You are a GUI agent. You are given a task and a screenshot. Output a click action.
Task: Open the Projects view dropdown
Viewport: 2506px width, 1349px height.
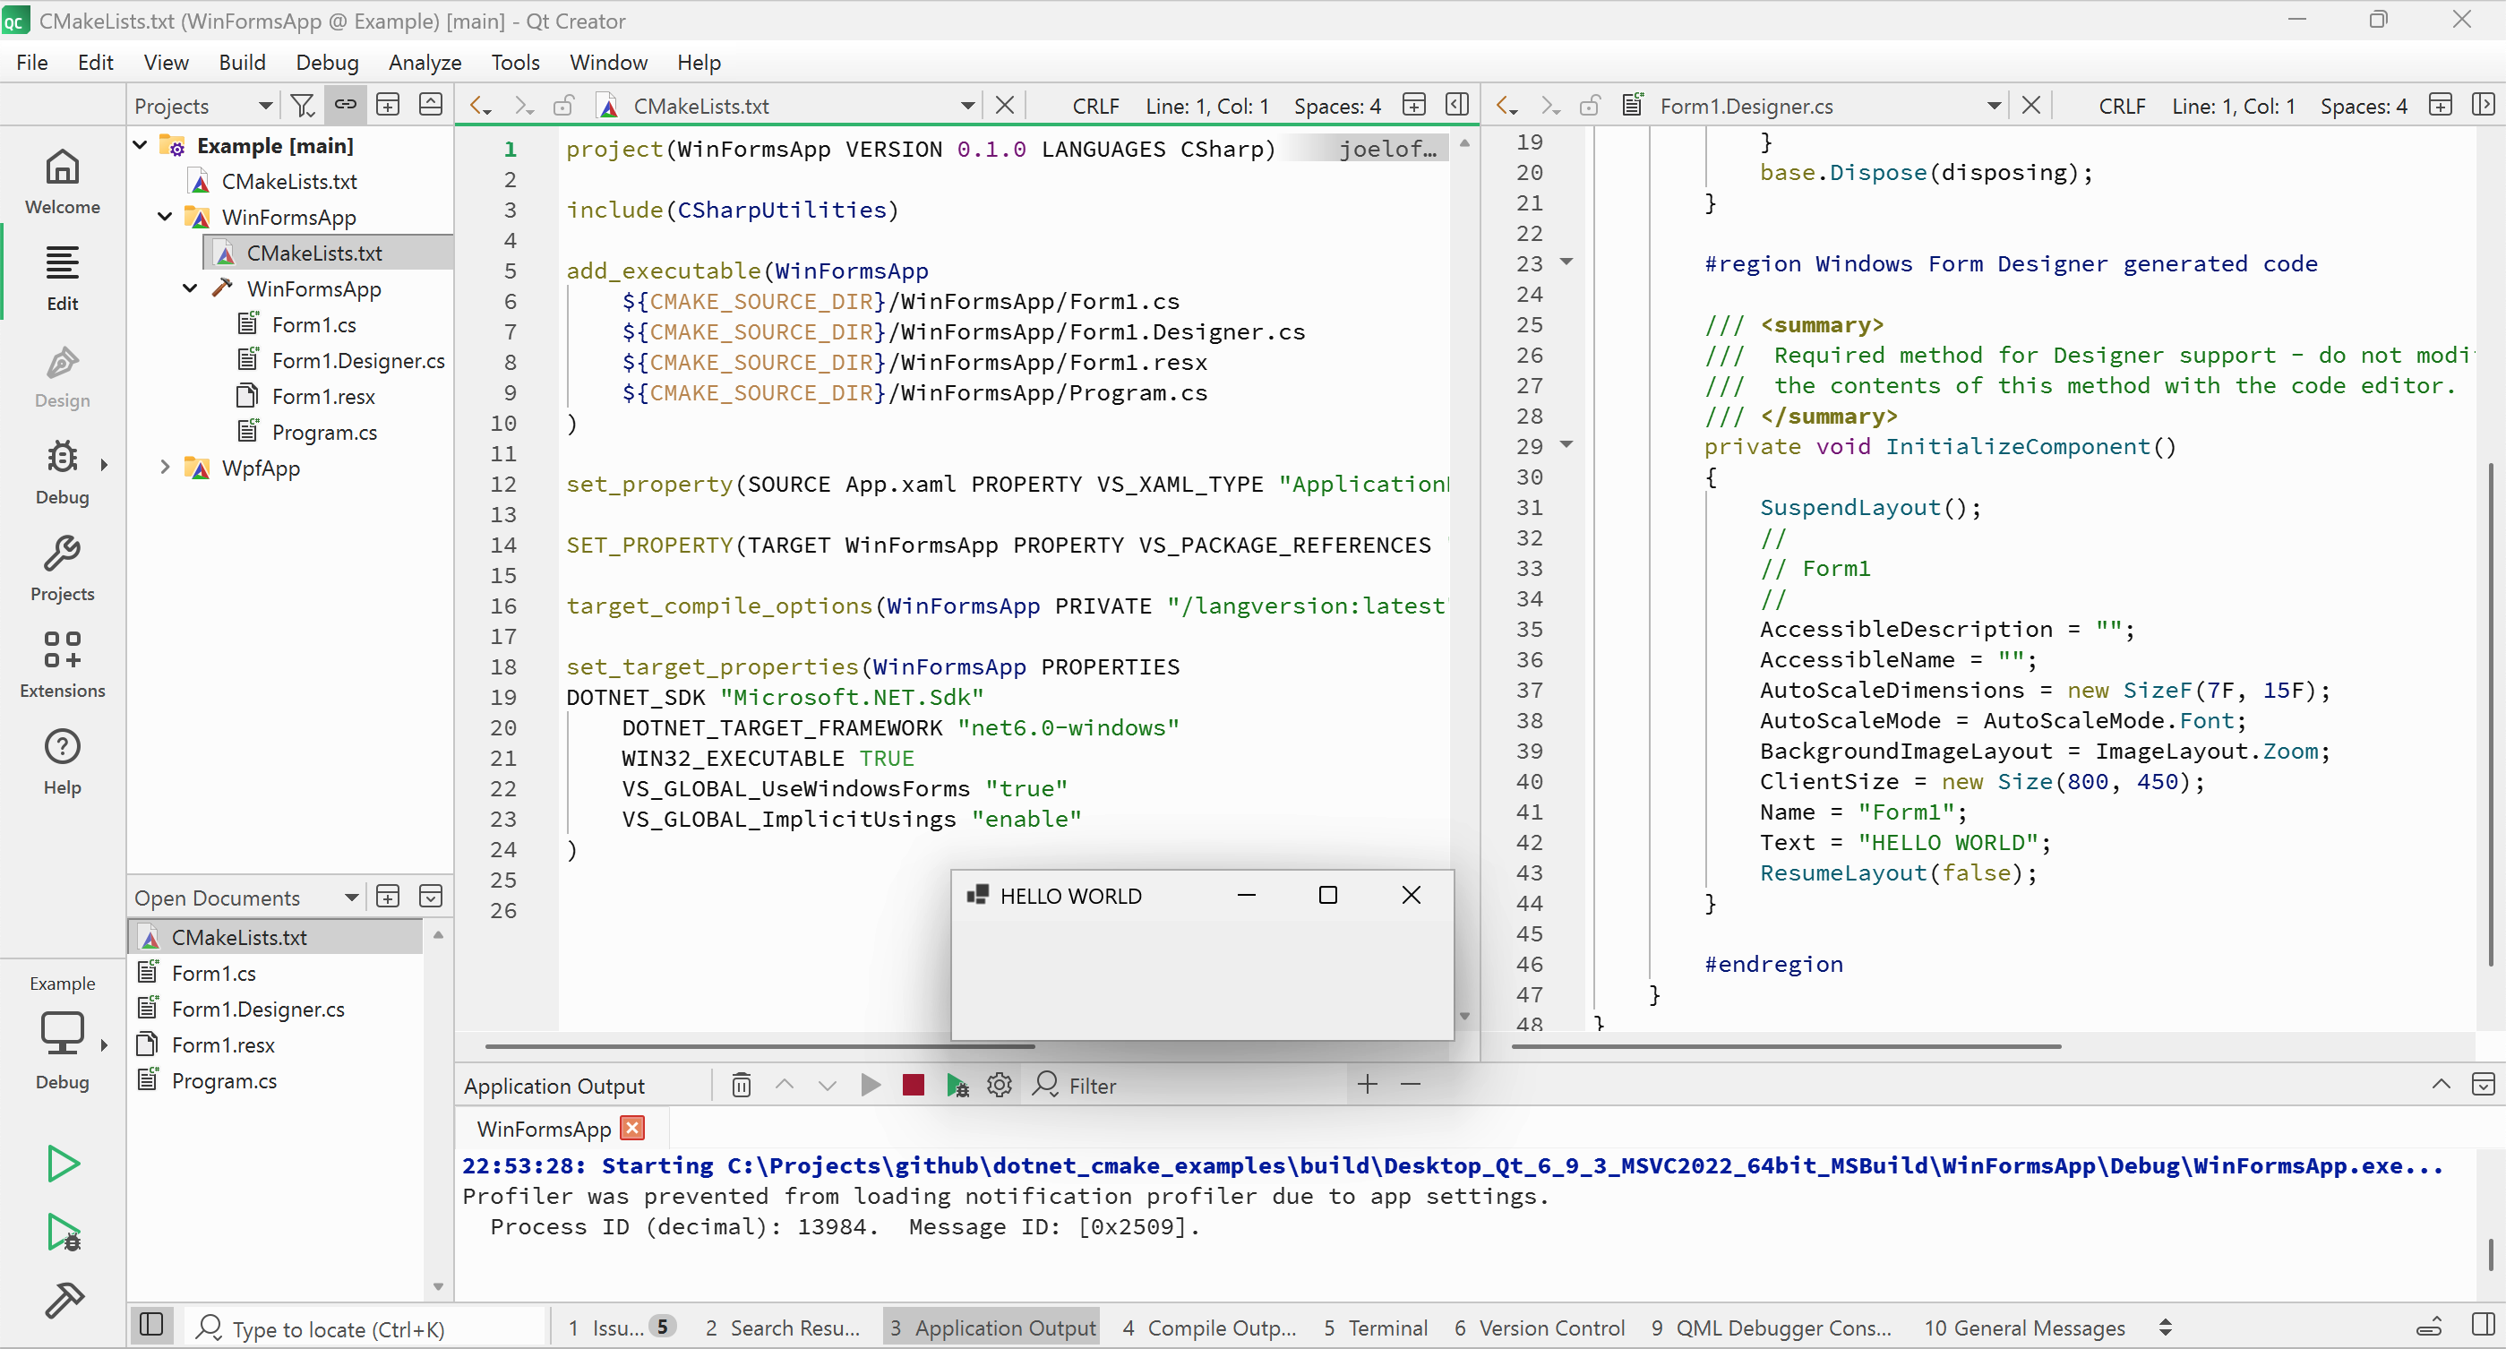pyautogui.click(x=264, y=105)
